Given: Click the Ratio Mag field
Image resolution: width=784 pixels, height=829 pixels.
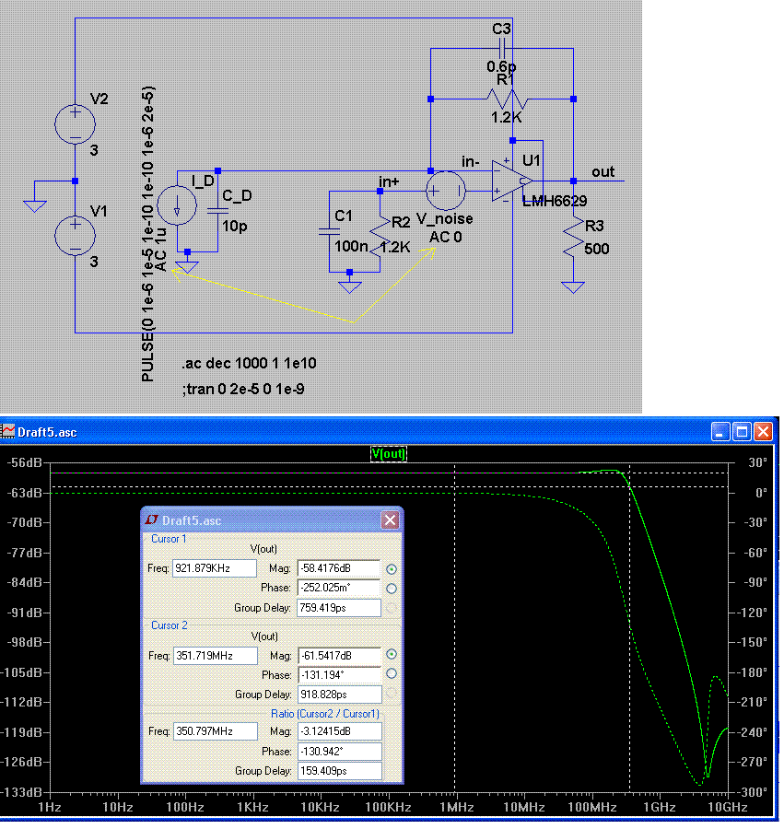Looking at the screenshot, I should pyautogui.click(x=340, y=731).
